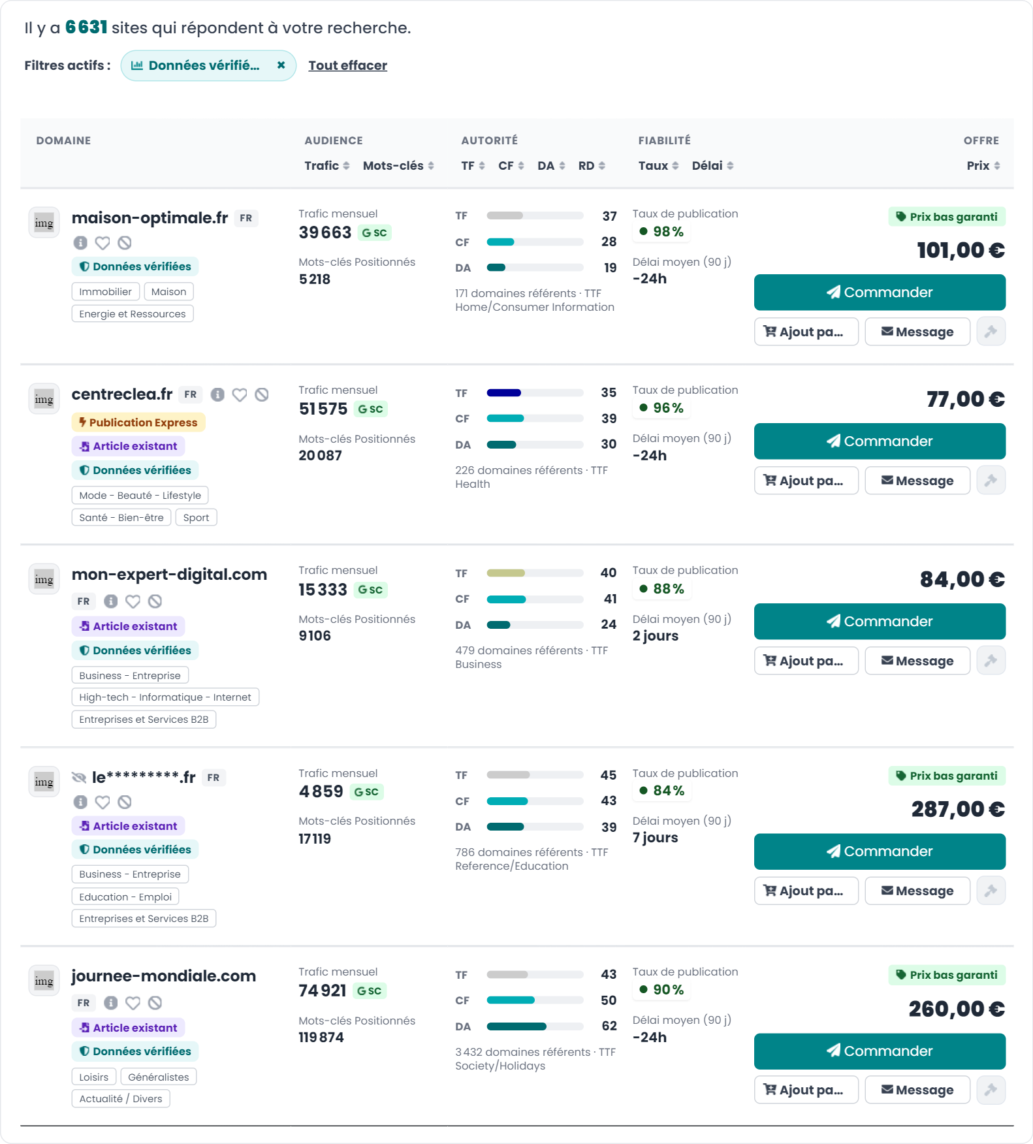The image size is (1033, 1144).
Task: Pin journee-mondiale.com offer with pushpin icon
Action: pos(991,1090)
